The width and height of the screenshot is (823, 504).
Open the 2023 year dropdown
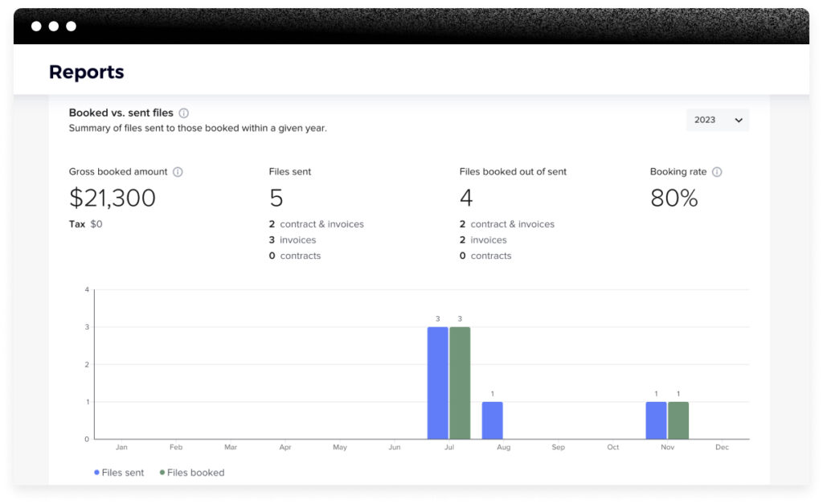tap(717, 119)
